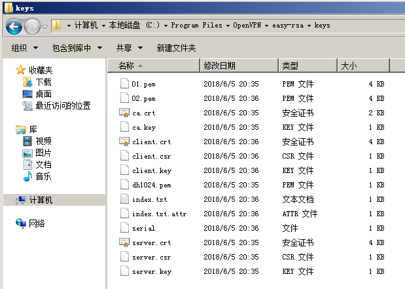Open 桌面 in the navigation pane

tap(43, 94)
